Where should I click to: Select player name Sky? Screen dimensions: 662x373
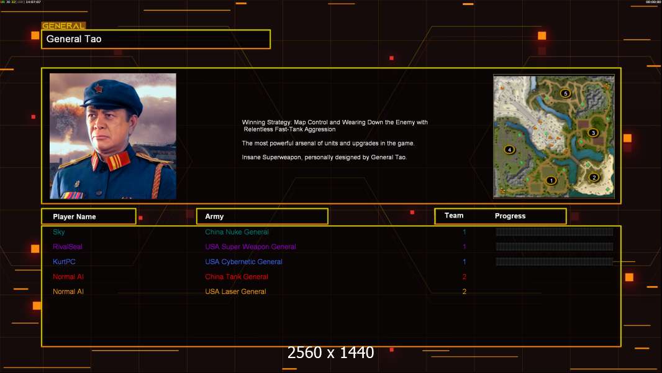click(58, 232)
